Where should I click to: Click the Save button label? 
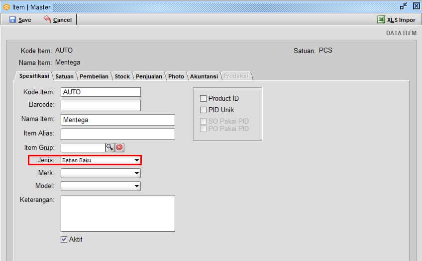coord(25,20)
